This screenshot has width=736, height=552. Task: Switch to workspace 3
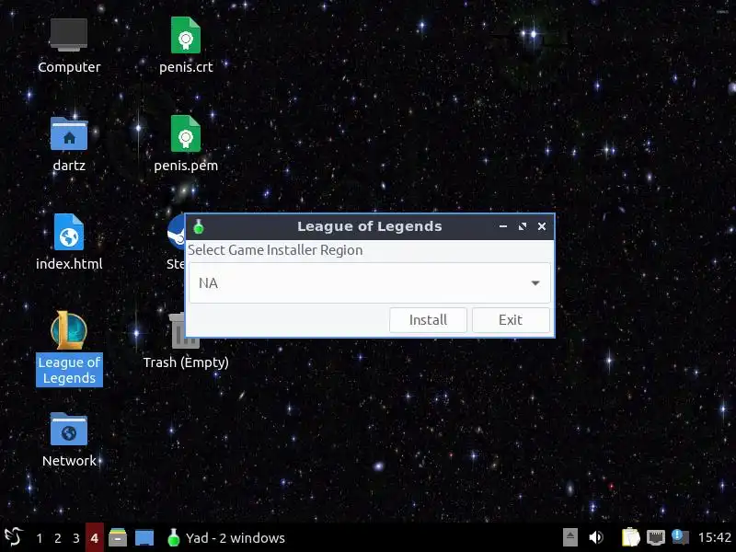(76, 538)
